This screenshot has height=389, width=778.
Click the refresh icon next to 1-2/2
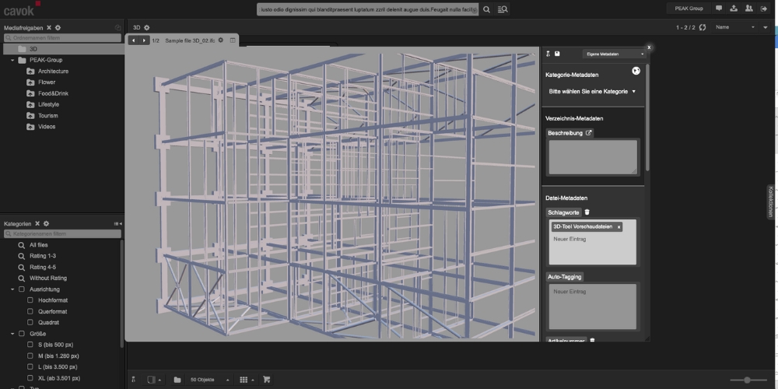point(703,27)
